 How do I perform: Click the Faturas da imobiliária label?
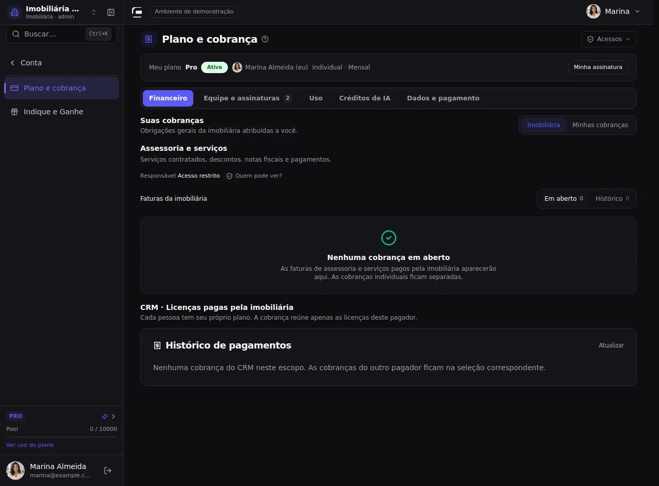174,199
